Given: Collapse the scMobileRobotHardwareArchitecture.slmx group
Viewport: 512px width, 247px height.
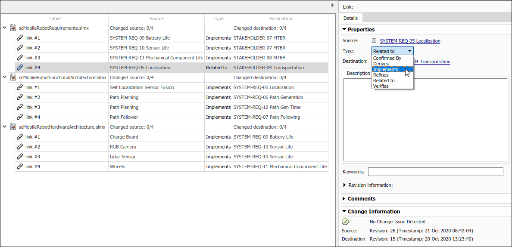Looking at the screenshot, I should (5, 127).
